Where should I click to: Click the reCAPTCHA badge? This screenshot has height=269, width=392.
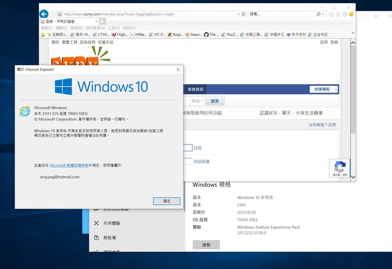point(340,168)
